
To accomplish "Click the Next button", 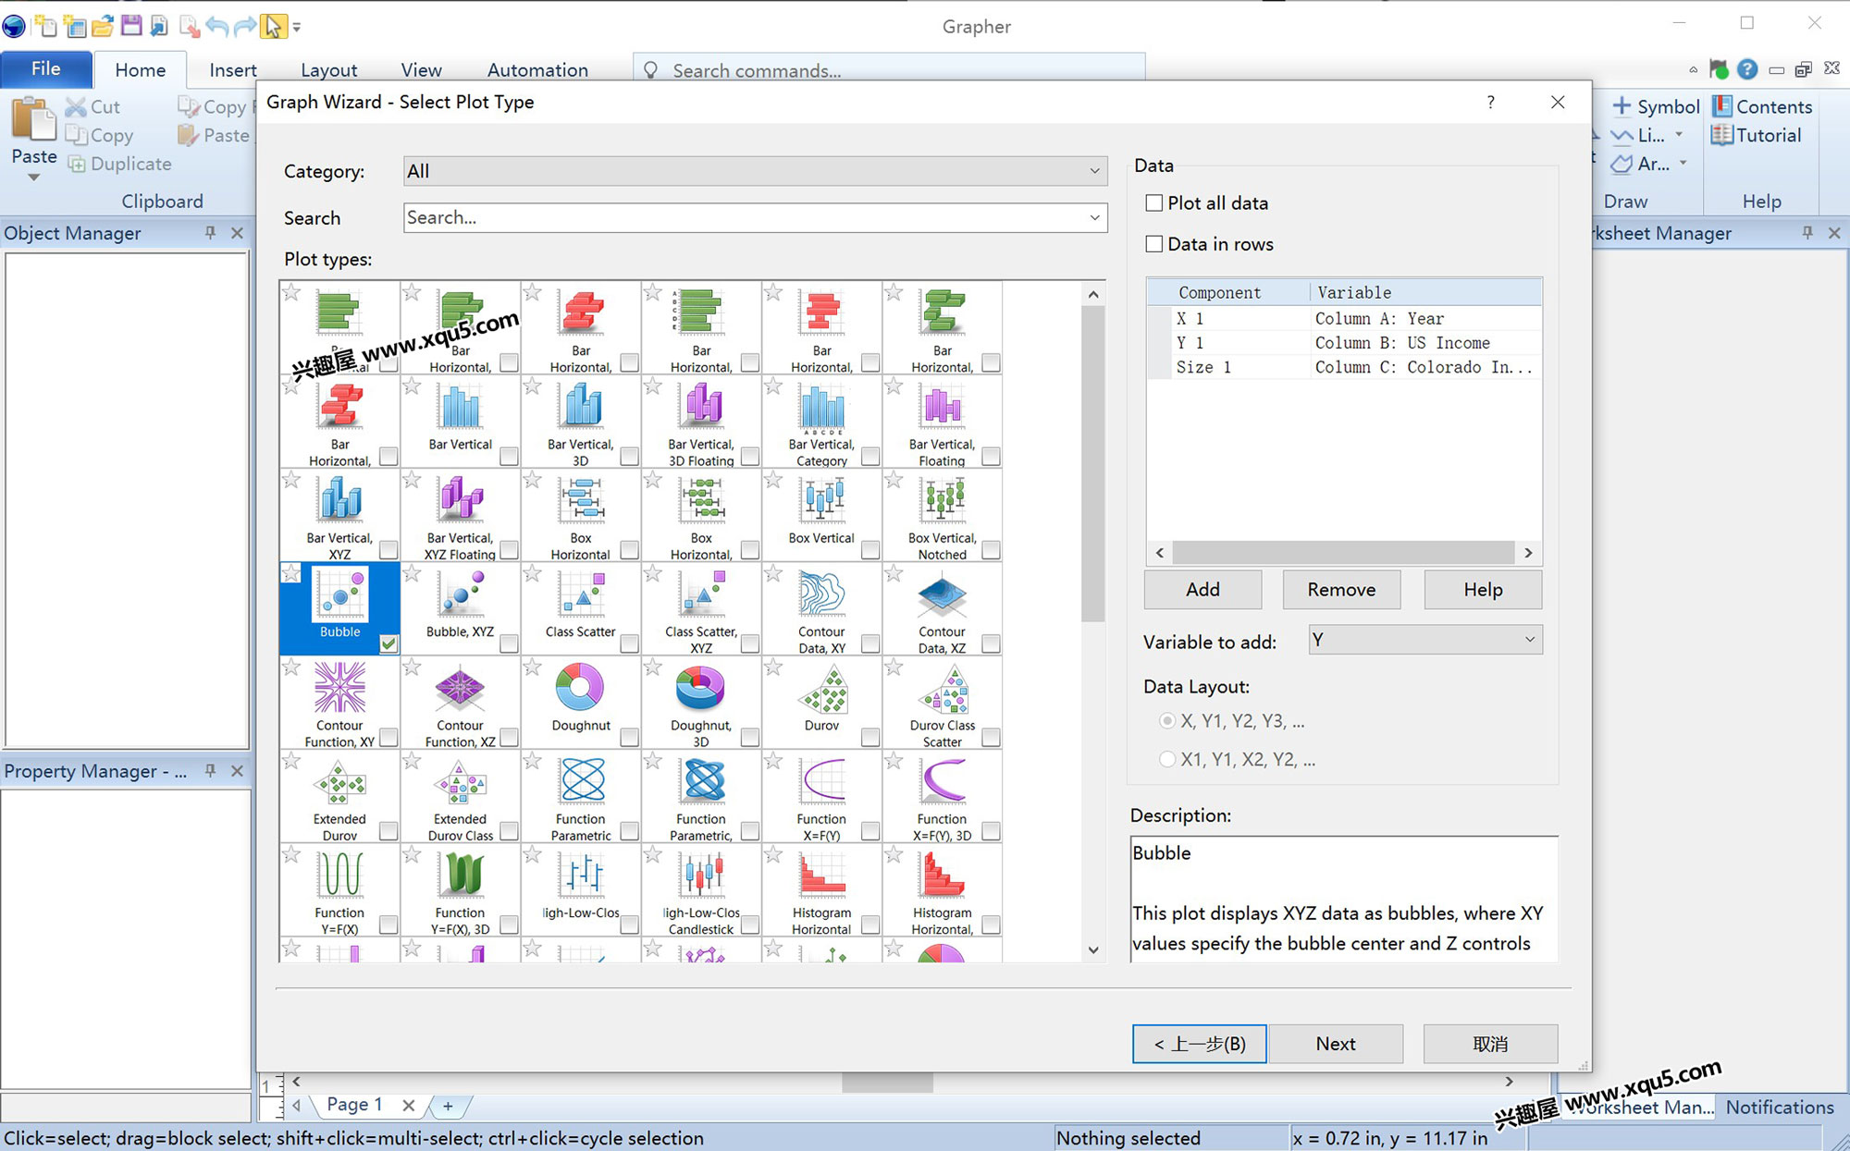I will (1335, 1044).
